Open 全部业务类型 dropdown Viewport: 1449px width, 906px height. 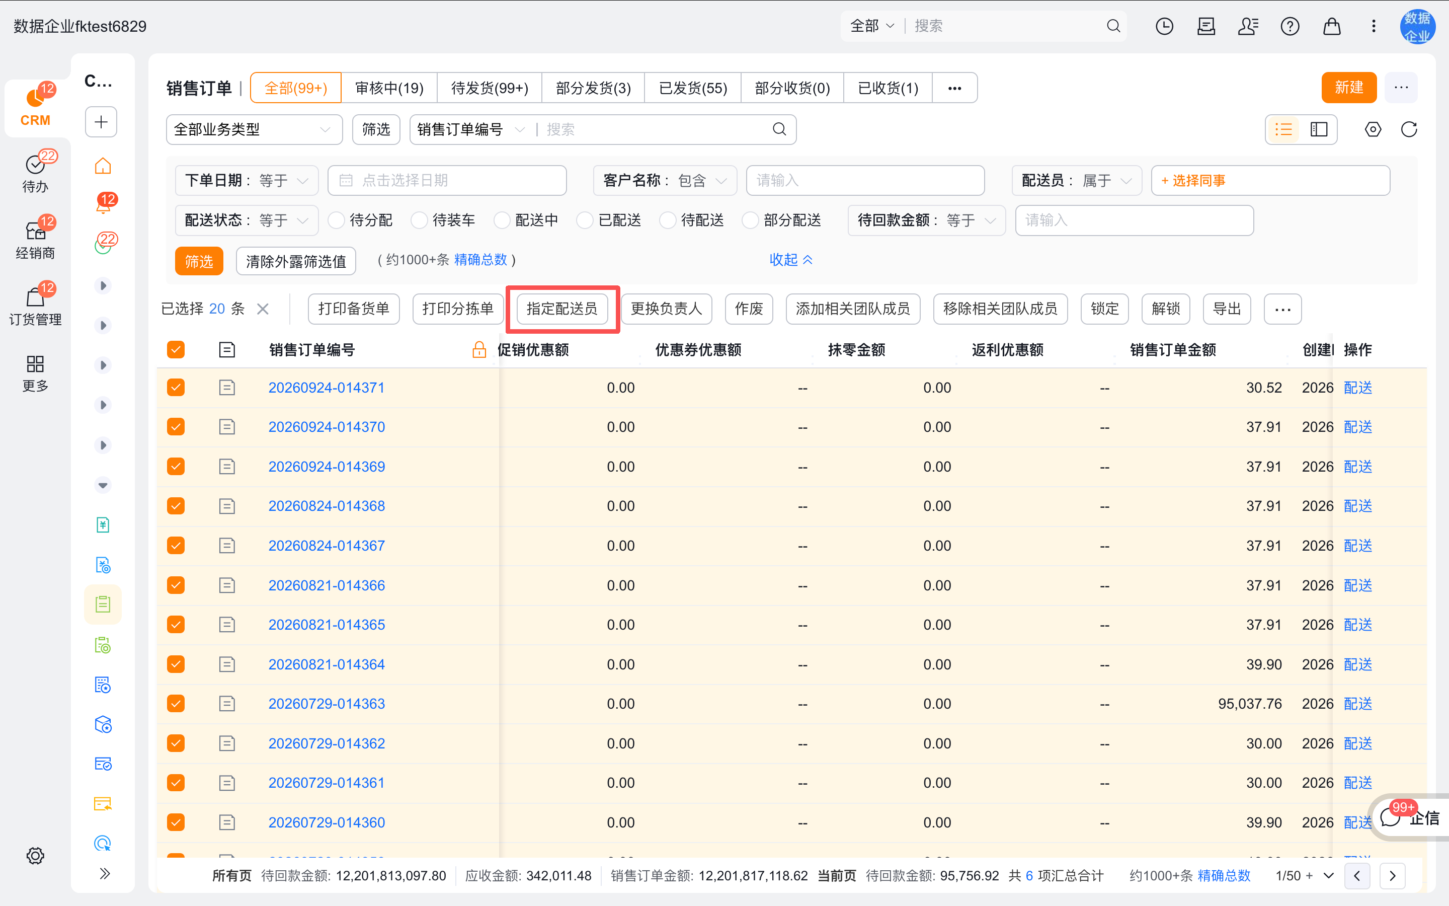point(254,129)
